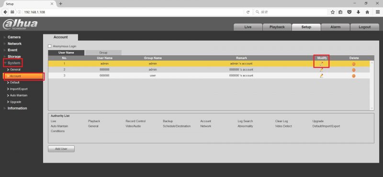Viewport: 383px width, 177px height.
Task: Reload the page with browser refresh icon
Action: [x=248, y=12]
